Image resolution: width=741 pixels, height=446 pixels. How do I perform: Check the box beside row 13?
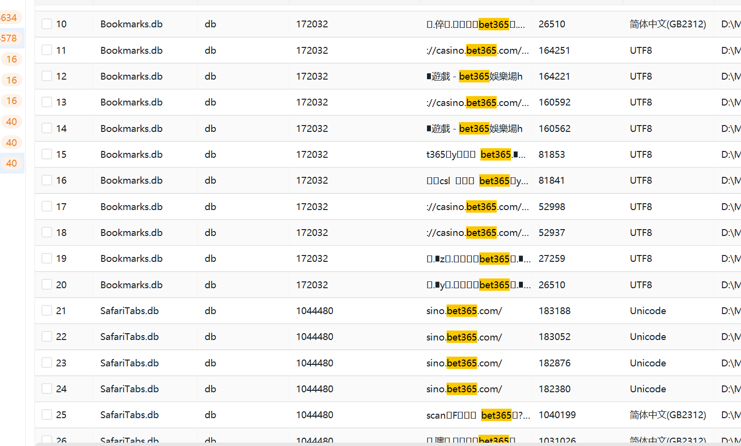(x=47, y=102)
